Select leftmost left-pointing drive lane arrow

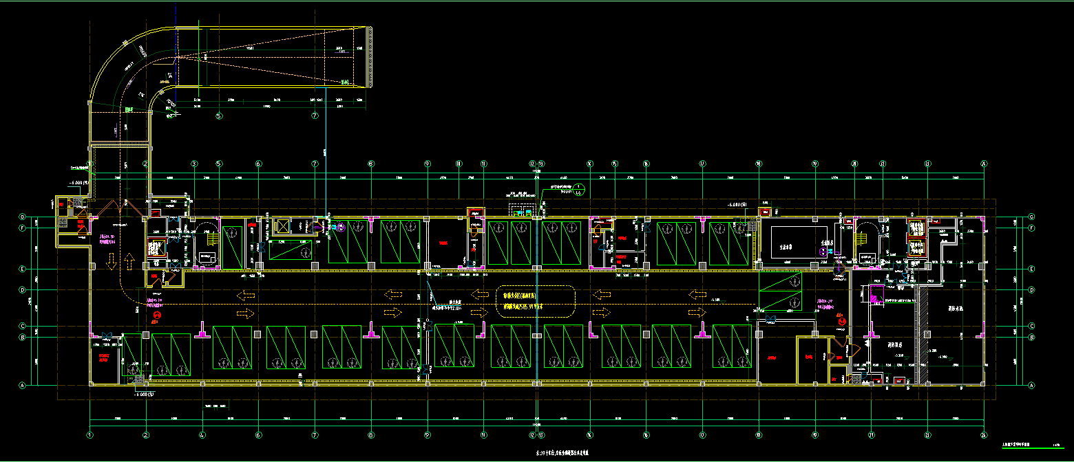click(244, 295)
